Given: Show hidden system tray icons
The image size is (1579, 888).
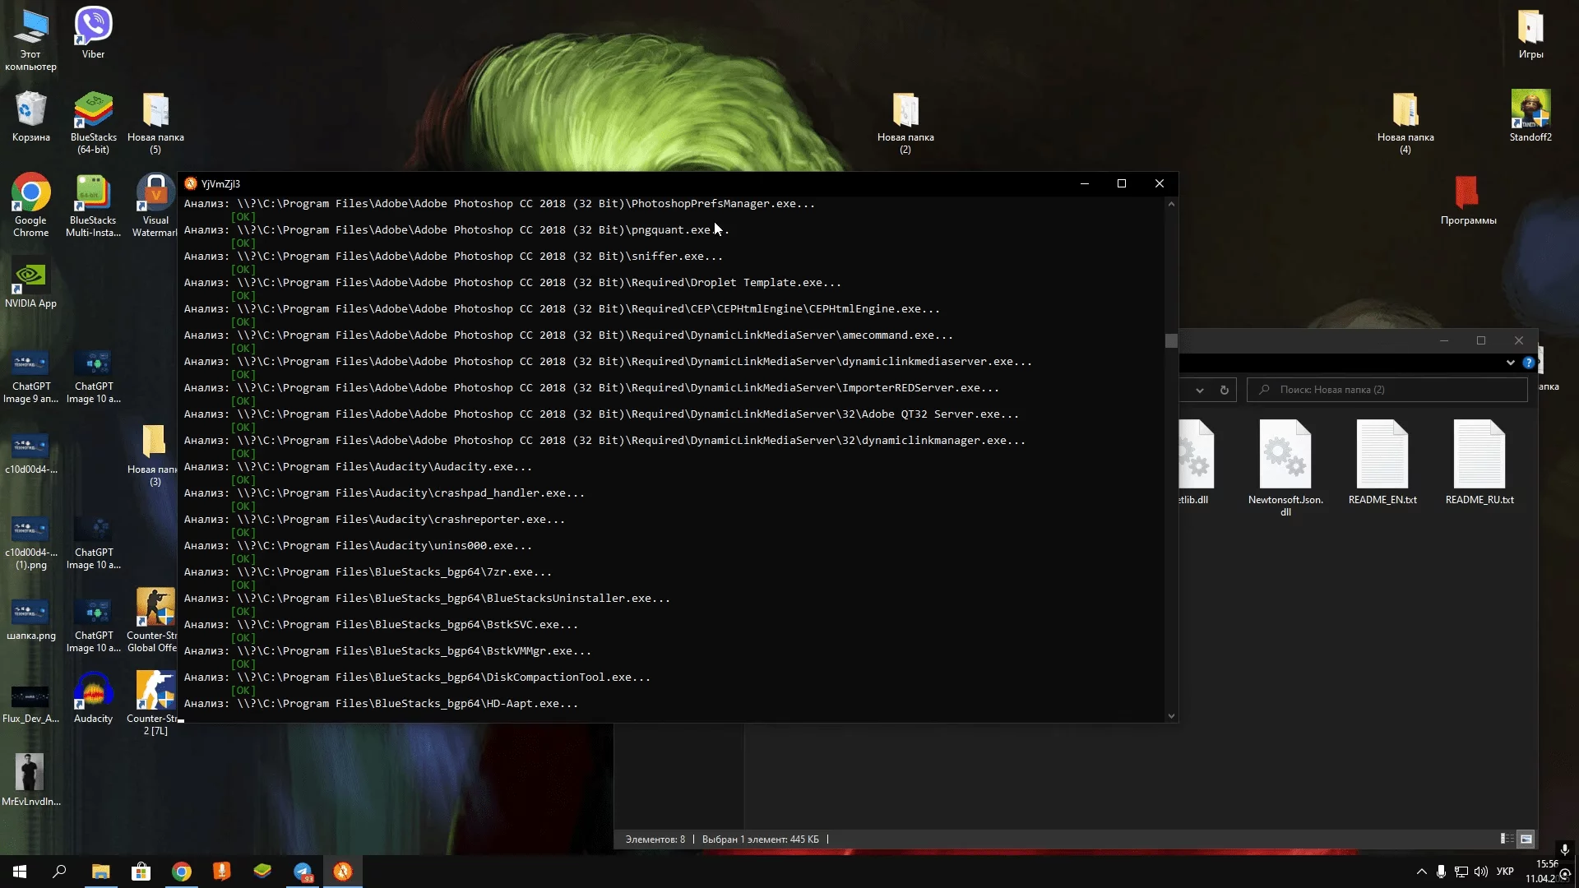Looking at the screenshot, I should pyautogui.click(x=1421, y=872).
